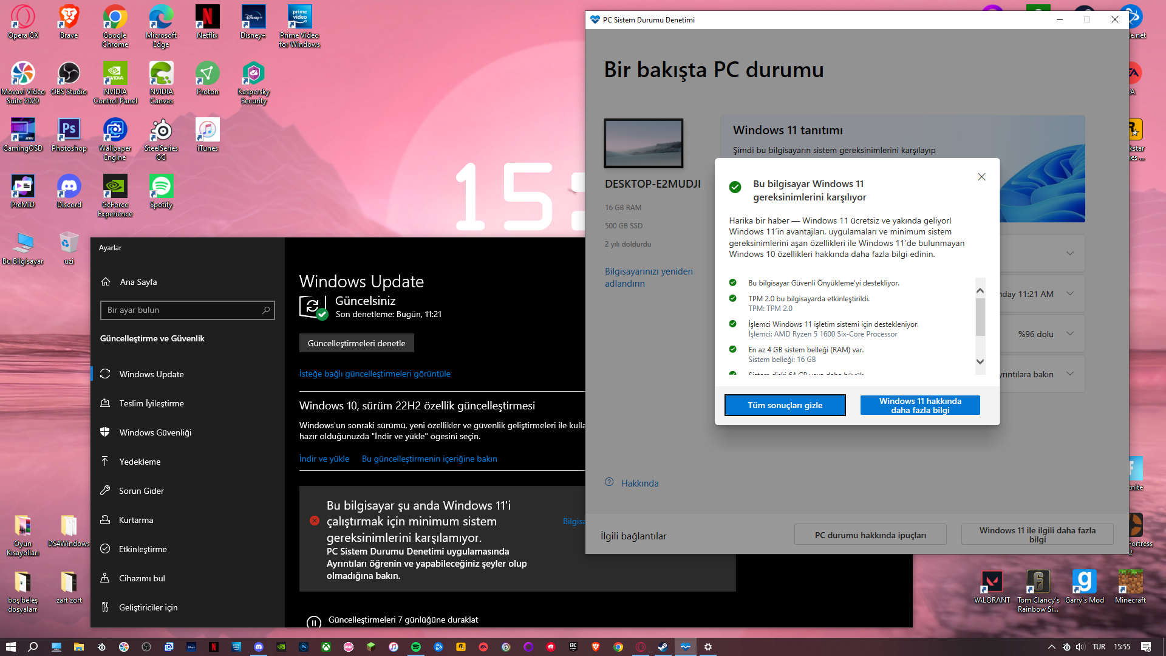
Task: Launch OBS Studio from desktop
Action: point(69,74)
